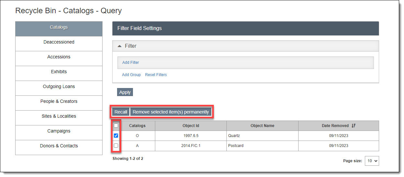
Task: Click Remove selected item(s) permanently
Action: 171,112
